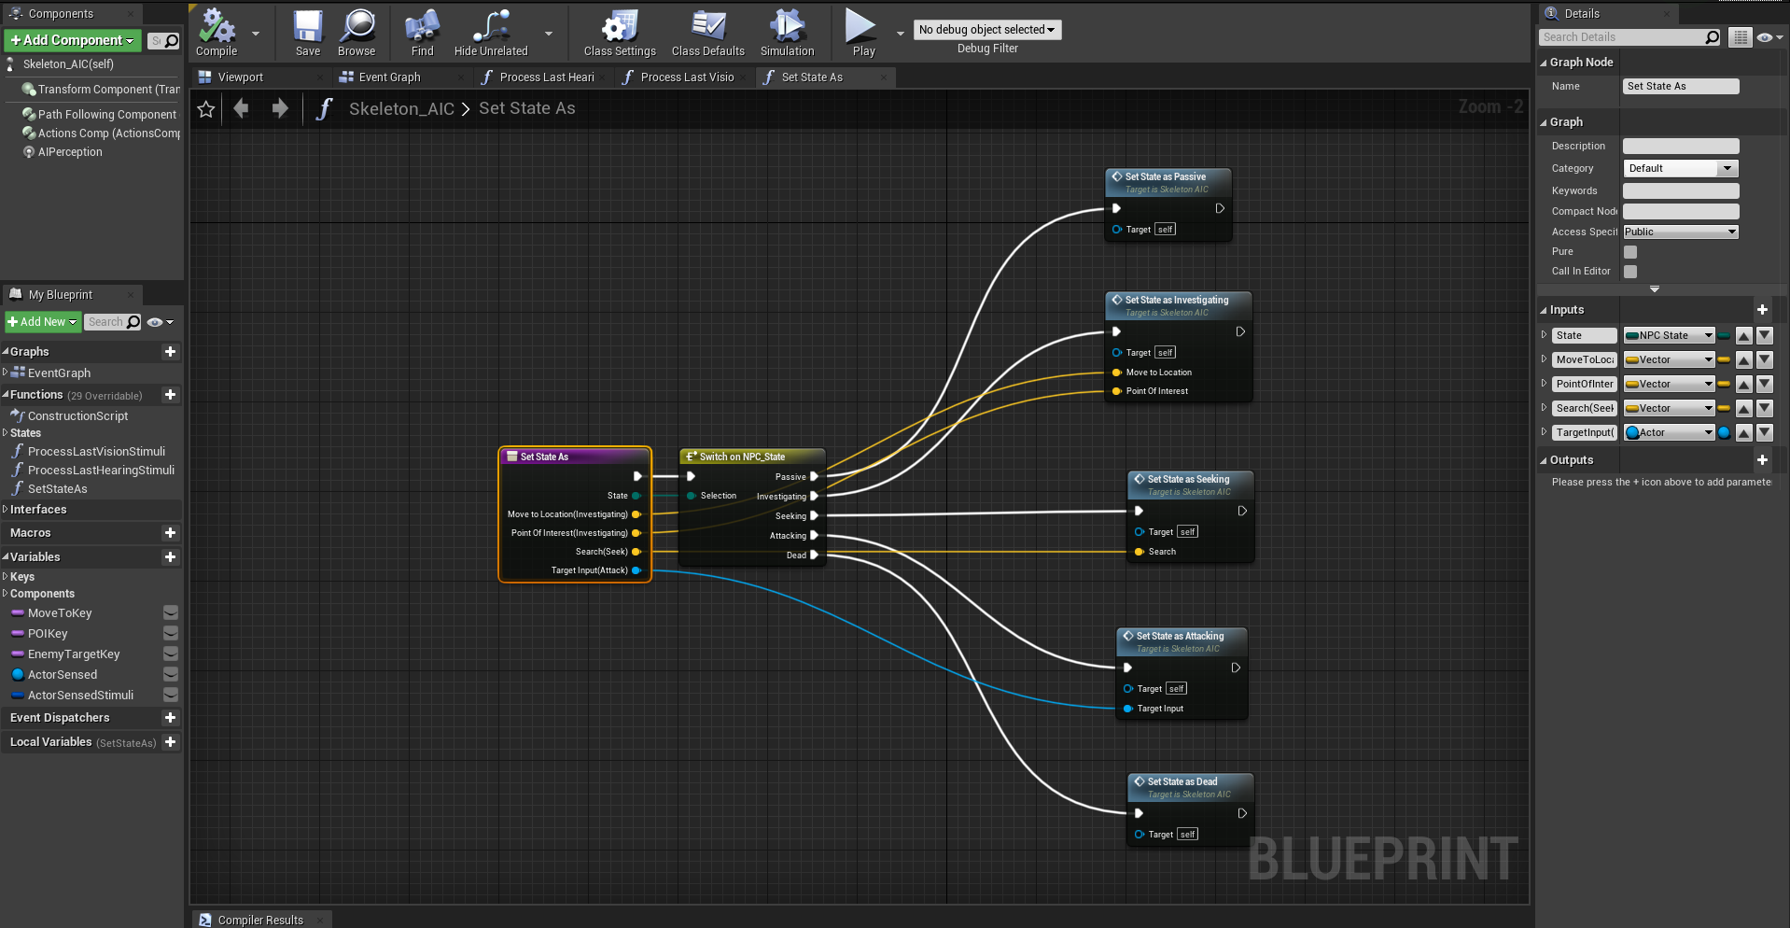The image size is (1790, 928).
Task: Expand the State input details arrow
Action: point(1544,335)
